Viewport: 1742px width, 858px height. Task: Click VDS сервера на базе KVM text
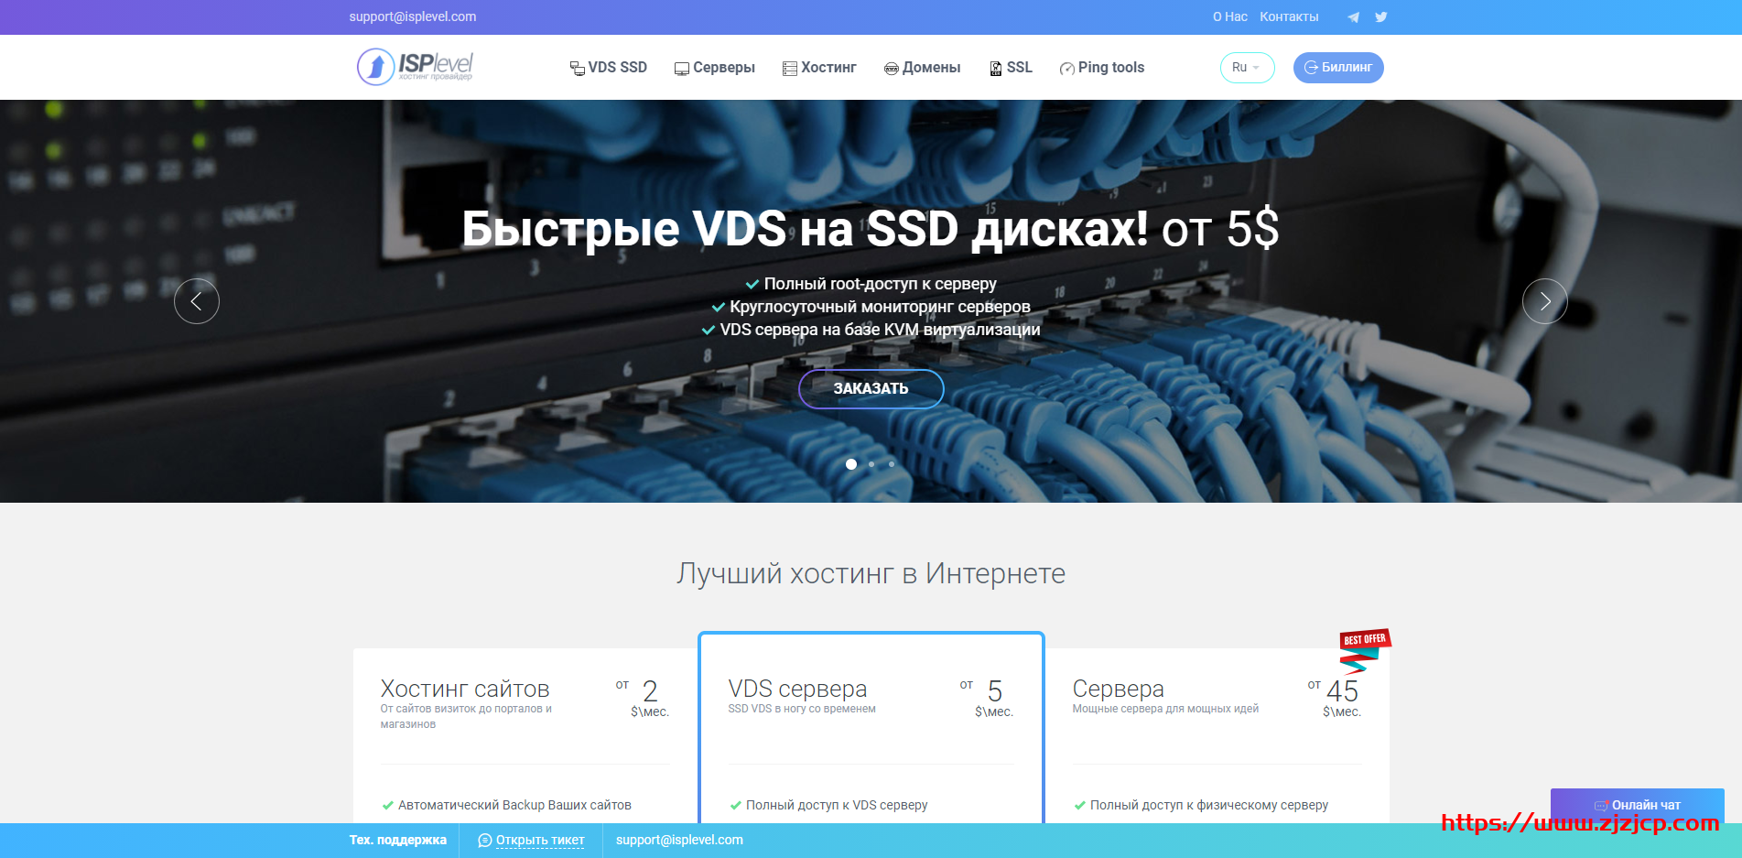coord(881,330)
